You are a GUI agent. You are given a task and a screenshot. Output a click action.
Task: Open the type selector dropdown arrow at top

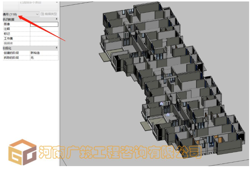[x=57, y=3]
